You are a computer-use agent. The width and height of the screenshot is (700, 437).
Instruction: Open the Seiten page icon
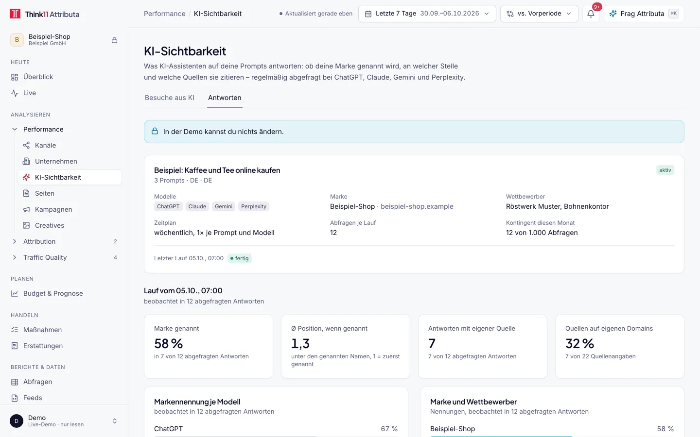point(26,194)
